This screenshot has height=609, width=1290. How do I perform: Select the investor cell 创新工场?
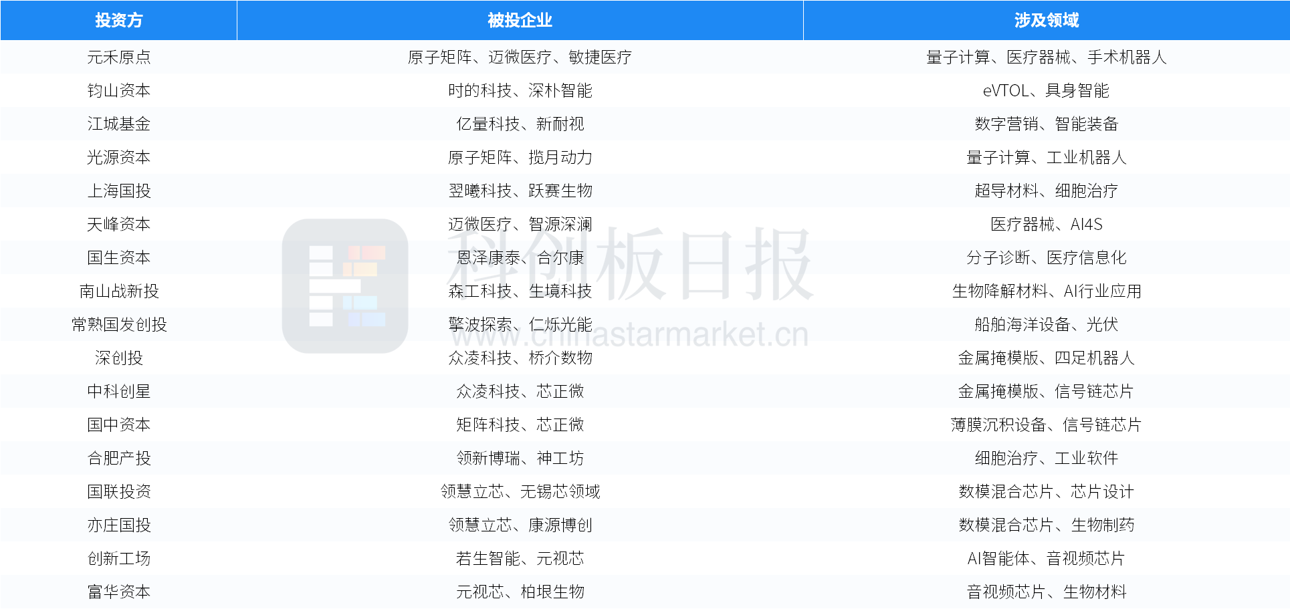pyautogui.click(x=119, y=558)
